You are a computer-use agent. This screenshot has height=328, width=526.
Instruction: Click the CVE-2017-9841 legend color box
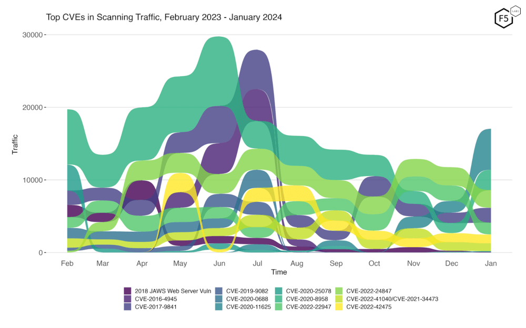point(128,307)
